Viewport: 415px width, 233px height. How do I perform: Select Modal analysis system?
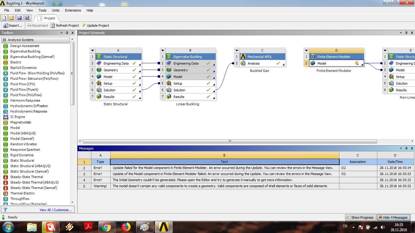click(15, 128)
